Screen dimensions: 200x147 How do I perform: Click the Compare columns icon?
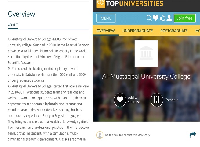pyautogui.click(x=157, y=100)
